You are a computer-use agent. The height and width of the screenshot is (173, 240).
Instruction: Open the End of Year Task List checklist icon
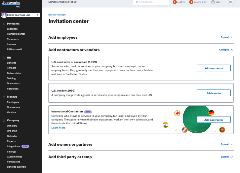coord(4,15)
